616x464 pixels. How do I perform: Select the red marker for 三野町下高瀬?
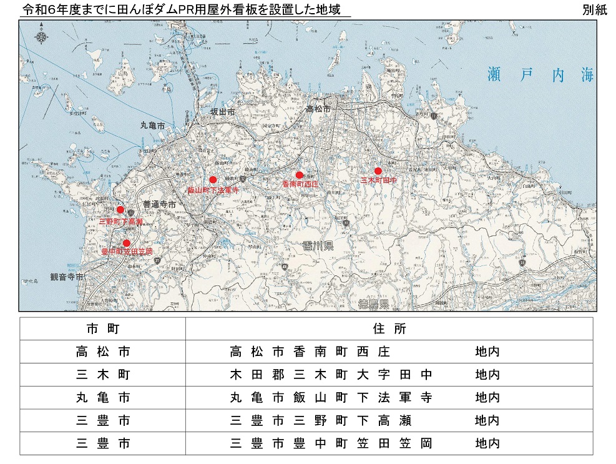(119, 210)
